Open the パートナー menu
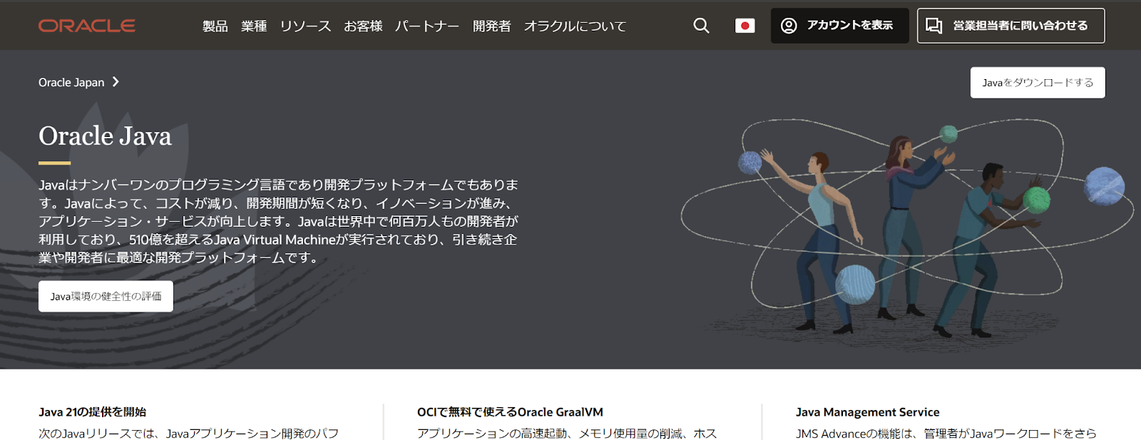The image size is (1141, 440). click(x=427, y=26)
